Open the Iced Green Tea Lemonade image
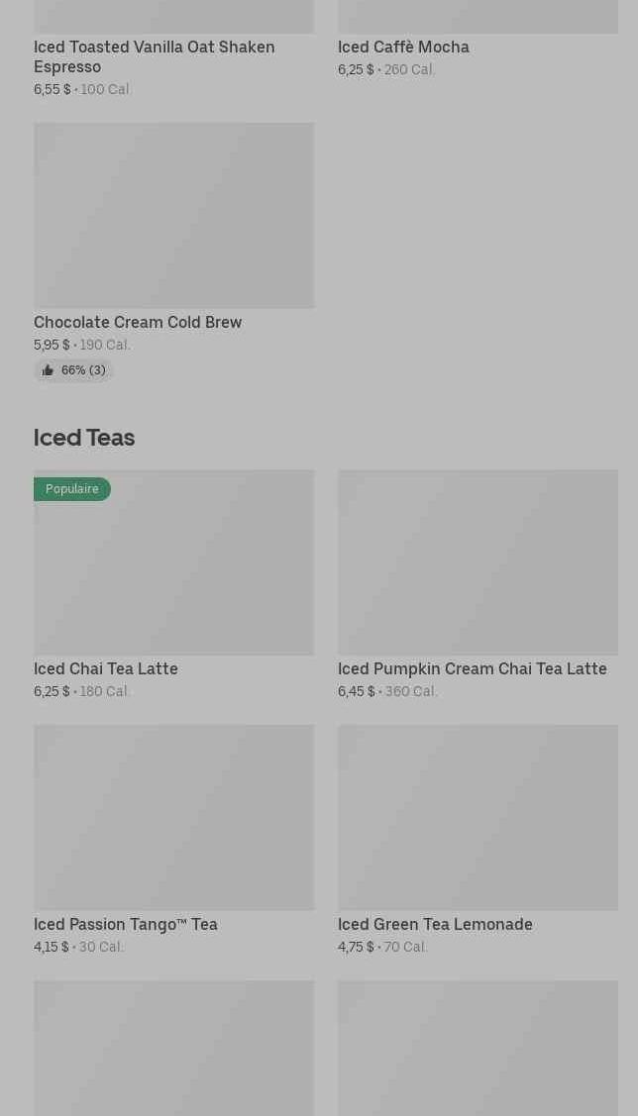This screenshot has height=1116, width=638. coord(478,817)
